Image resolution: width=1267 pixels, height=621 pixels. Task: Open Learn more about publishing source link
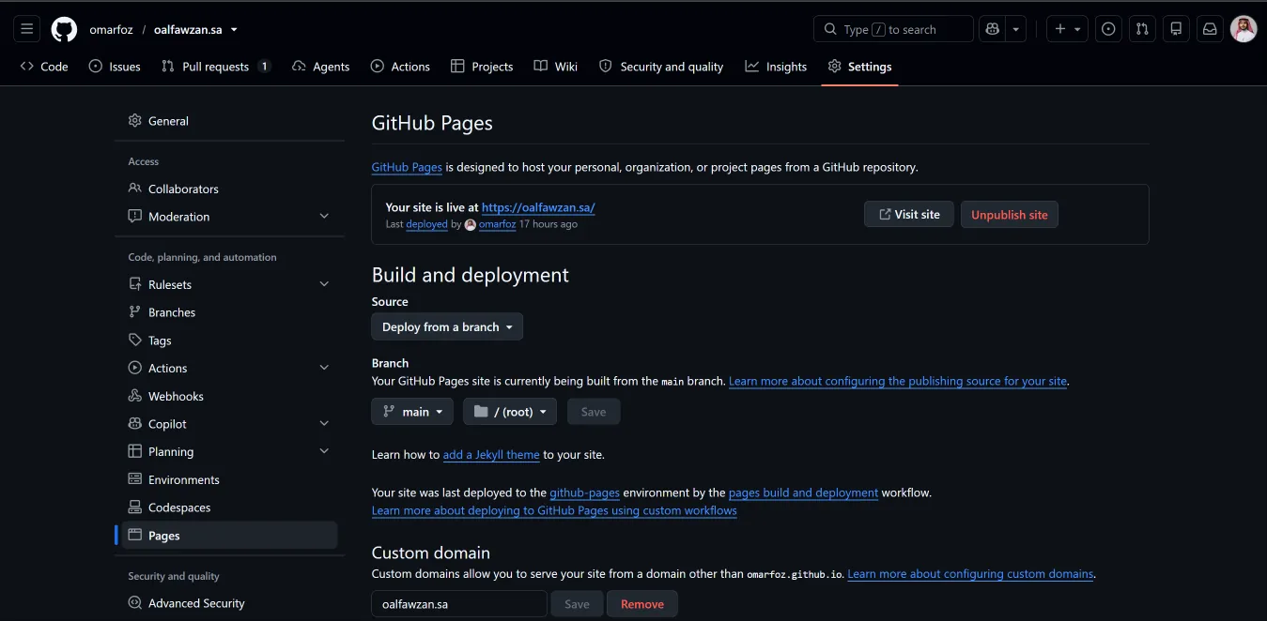(898, 382)
